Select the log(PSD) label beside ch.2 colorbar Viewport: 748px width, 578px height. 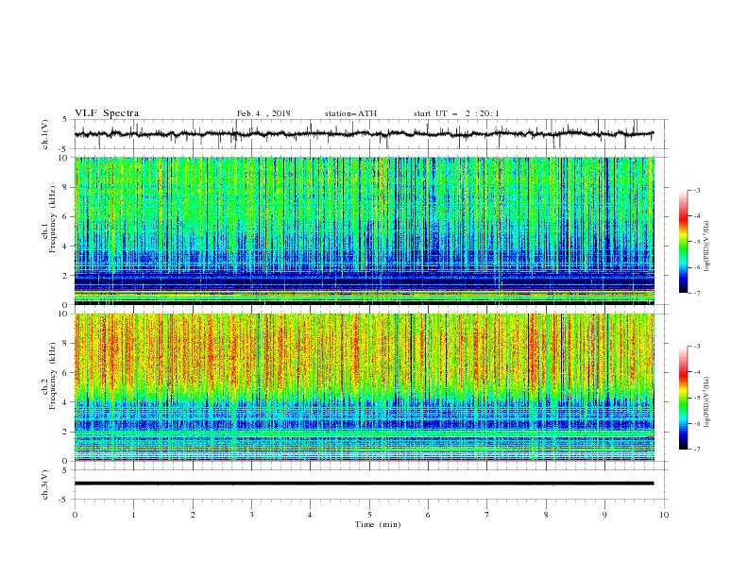click(707, 403)
